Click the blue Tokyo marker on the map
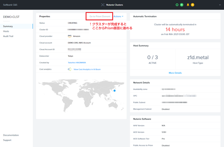 coord(115,90)
